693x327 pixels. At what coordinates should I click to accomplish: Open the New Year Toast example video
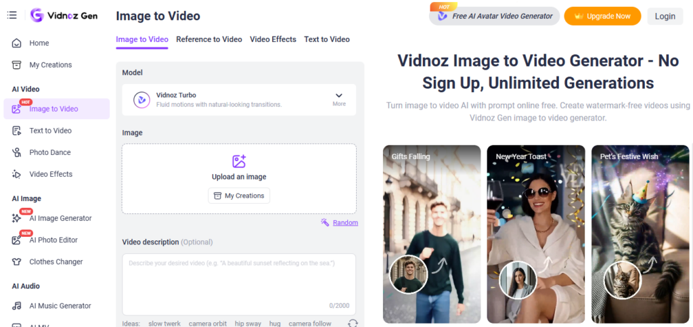click(536, 234)
